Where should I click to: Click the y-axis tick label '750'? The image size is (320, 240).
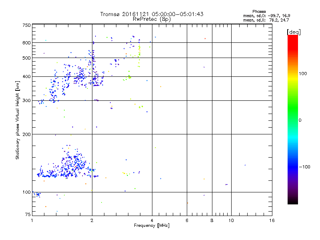pyautogui.click(x=27, y=25)
